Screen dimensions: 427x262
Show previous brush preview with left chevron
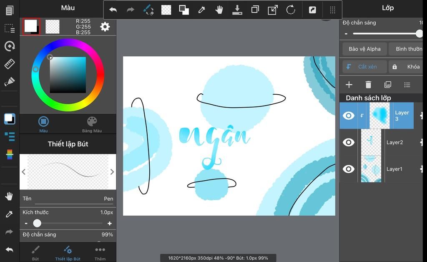24,172
